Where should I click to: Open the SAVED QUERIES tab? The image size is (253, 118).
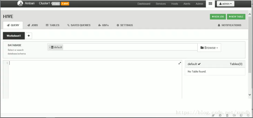click(79, 25)
